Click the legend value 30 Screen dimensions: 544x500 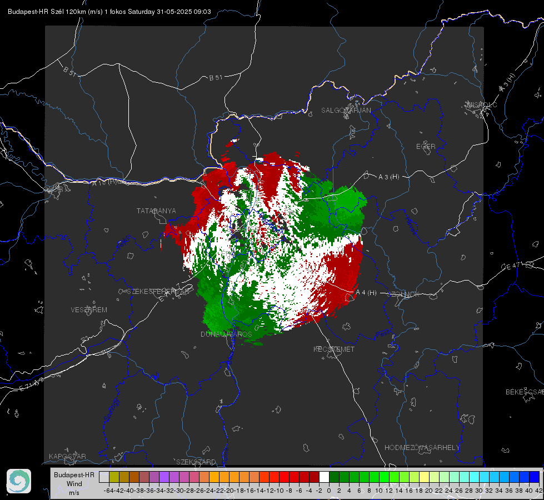pos(479,491)
